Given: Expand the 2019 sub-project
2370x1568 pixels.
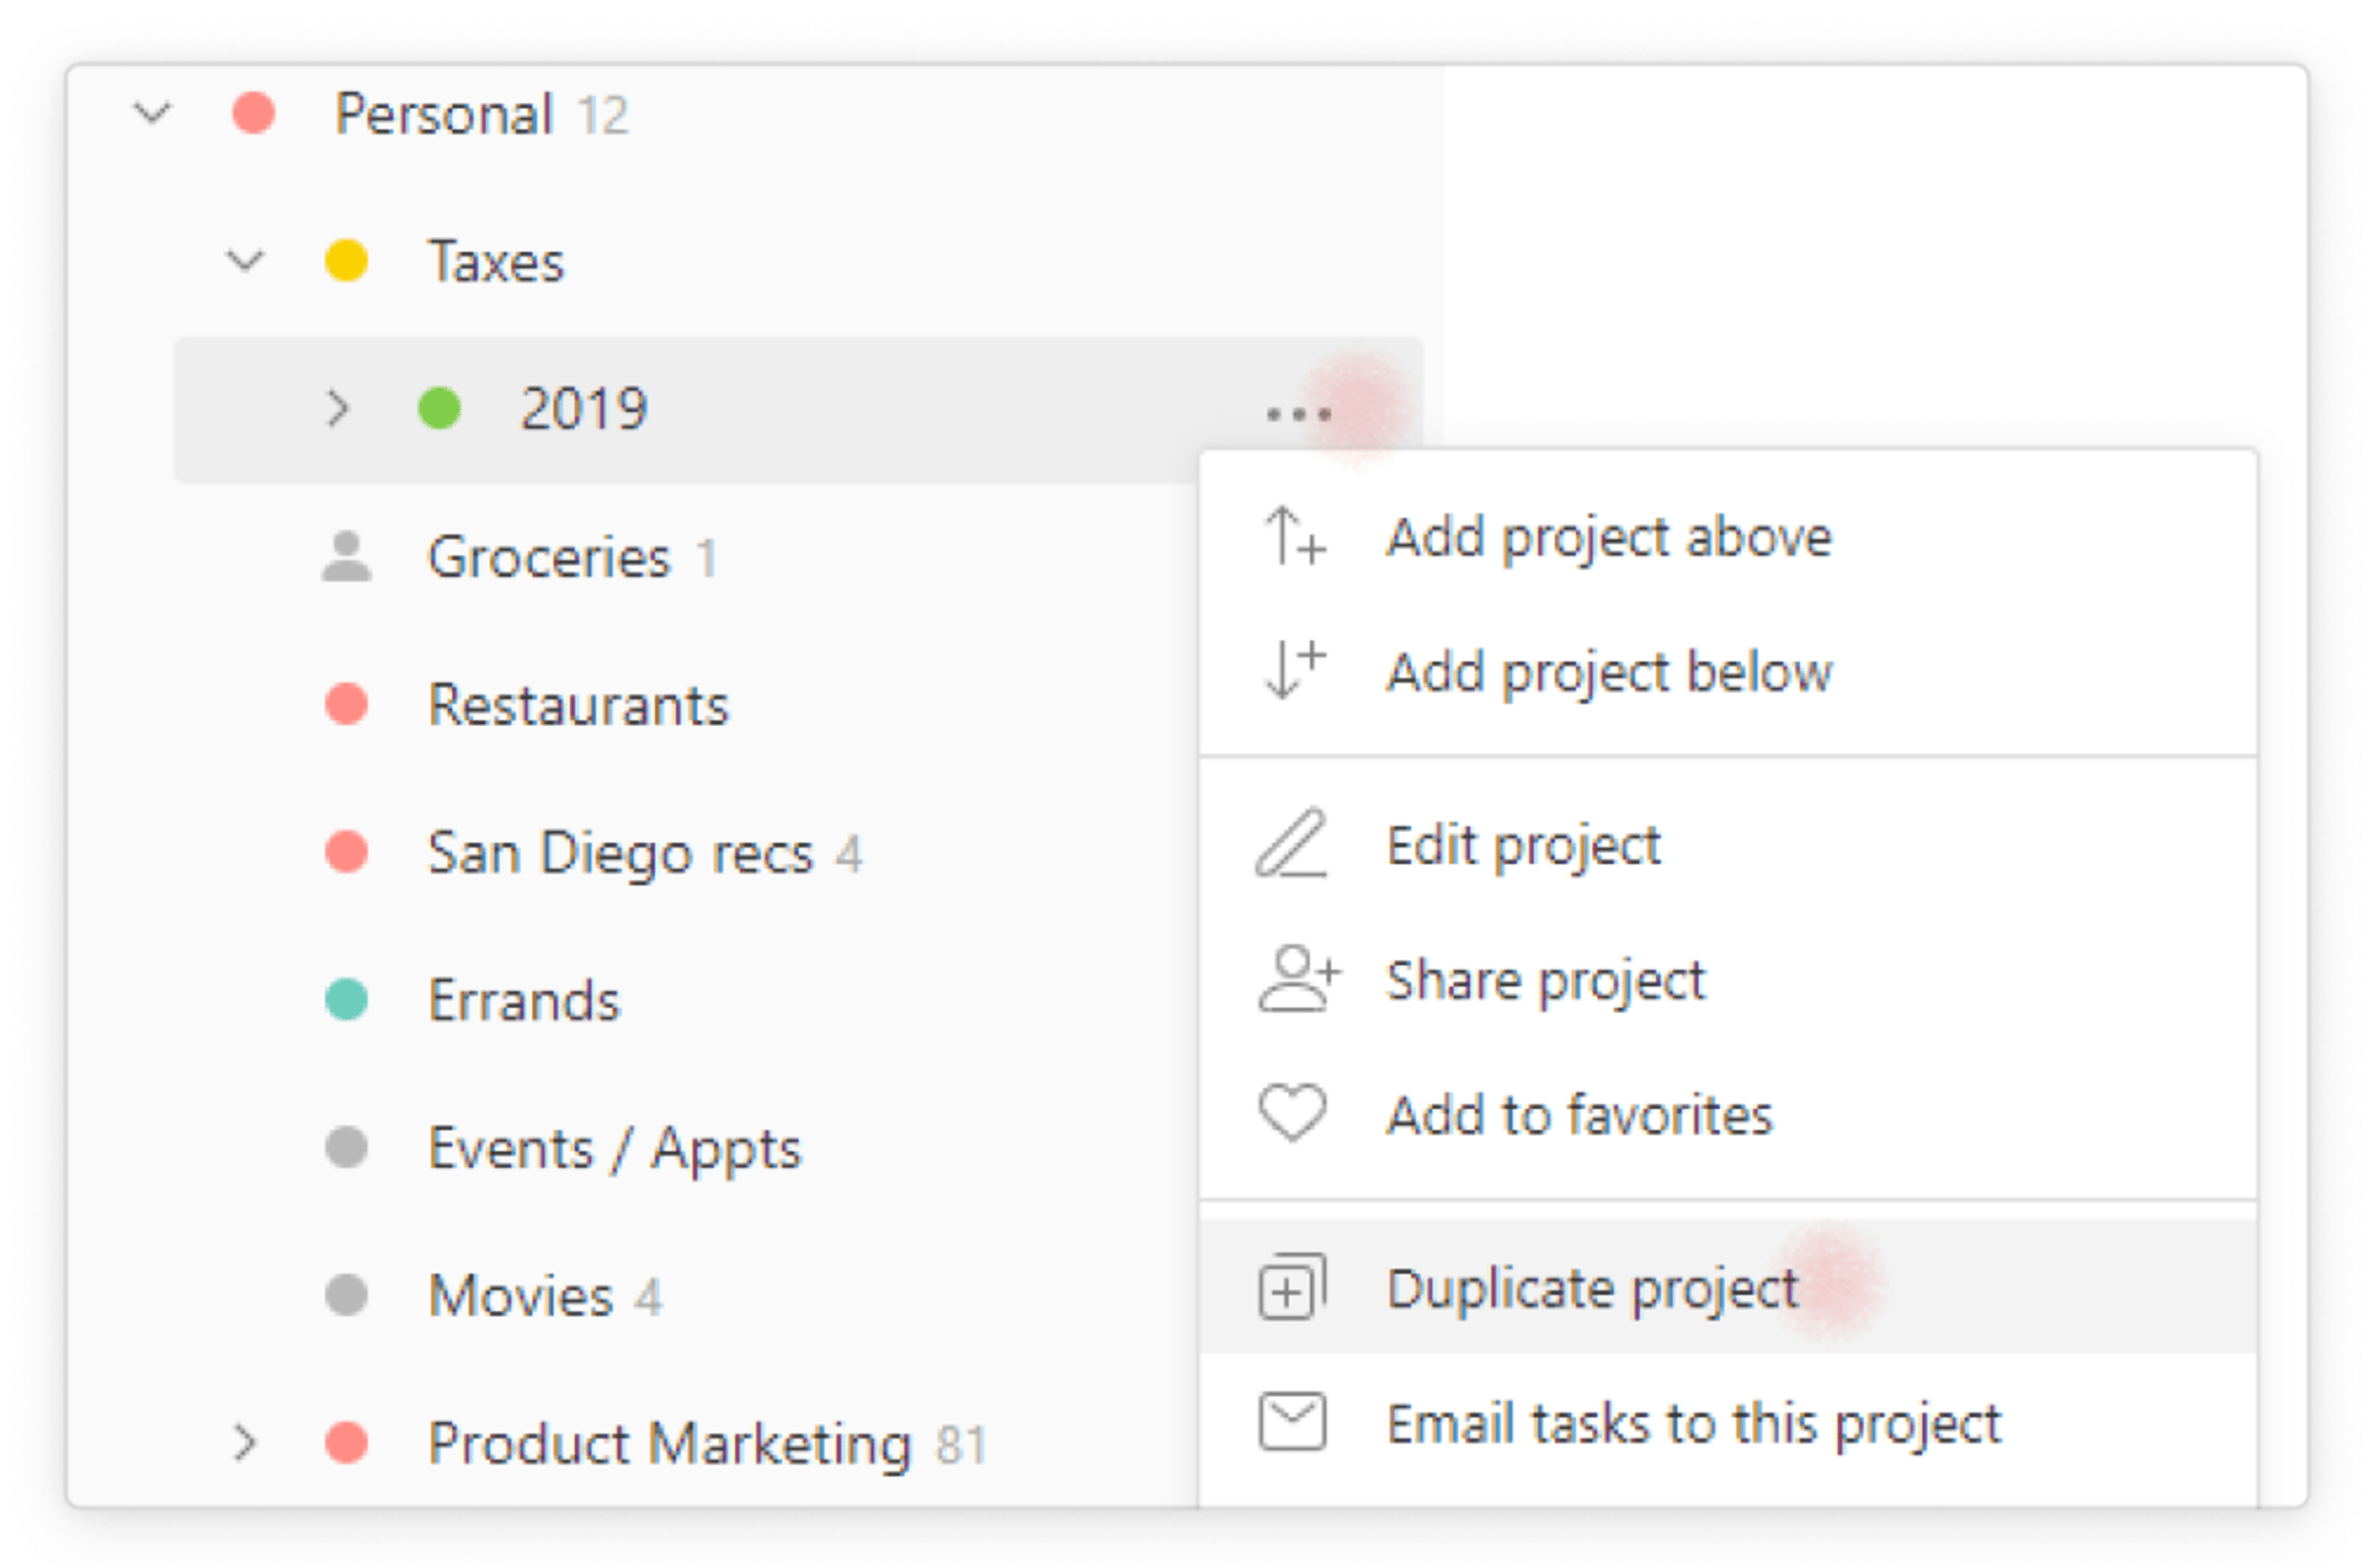Looking at the screenshot, I should click(x=338, y=409).
